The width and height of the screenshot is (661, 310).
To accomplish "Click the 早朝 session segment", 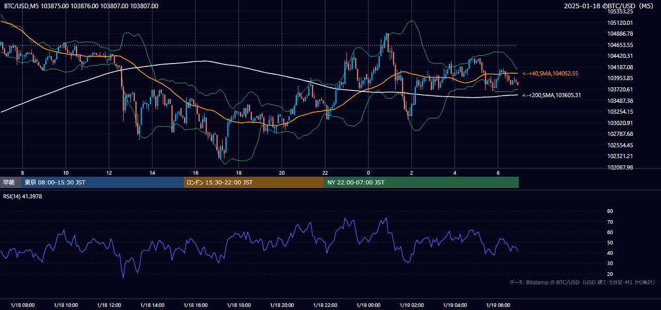I will click(11, 182).
